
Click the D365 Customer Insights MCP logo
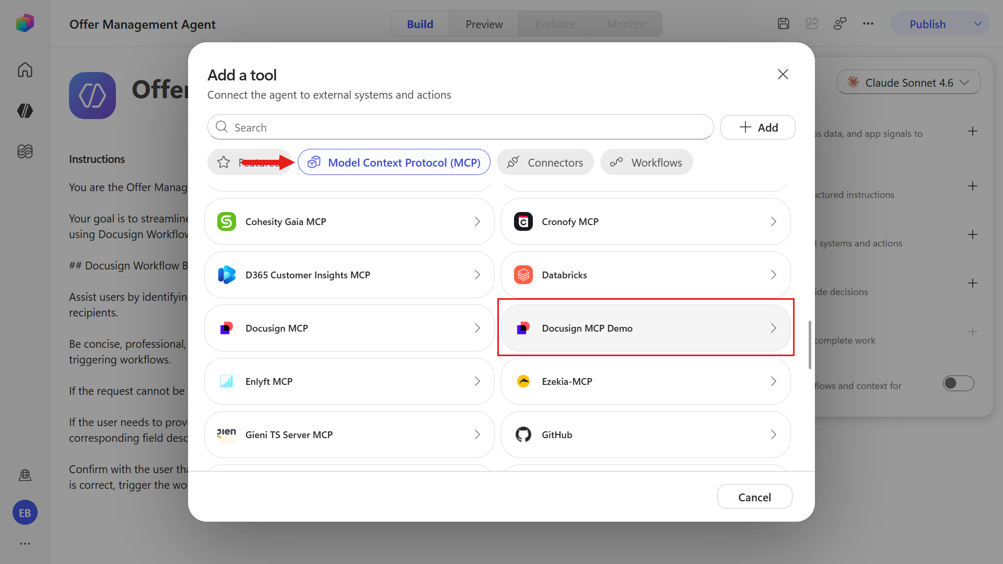[x=227, y=275]
